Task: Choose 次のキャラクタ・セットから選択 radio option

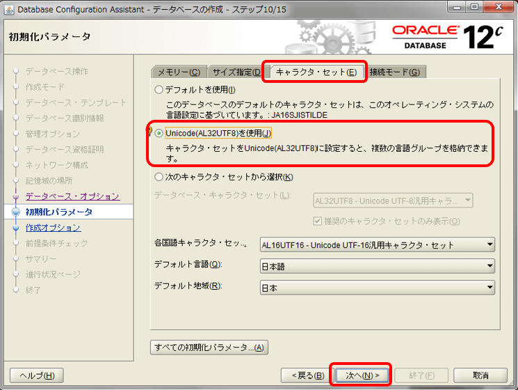Action: (x=159, y=177)
